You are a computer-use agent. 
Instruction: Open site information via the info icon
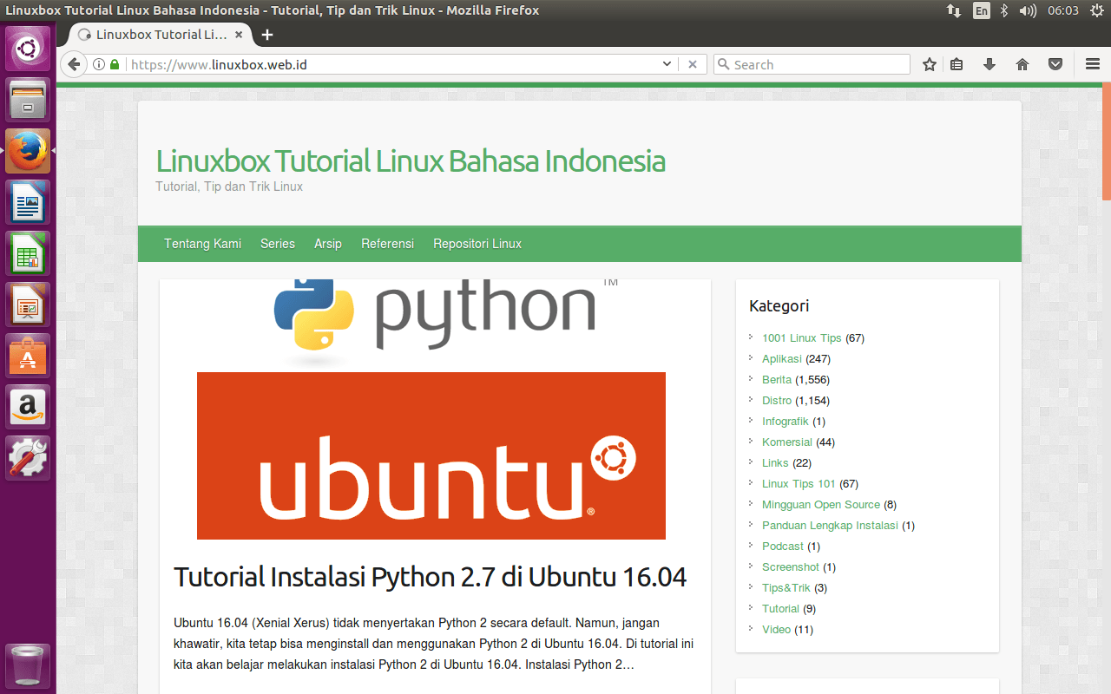point(98,64)
